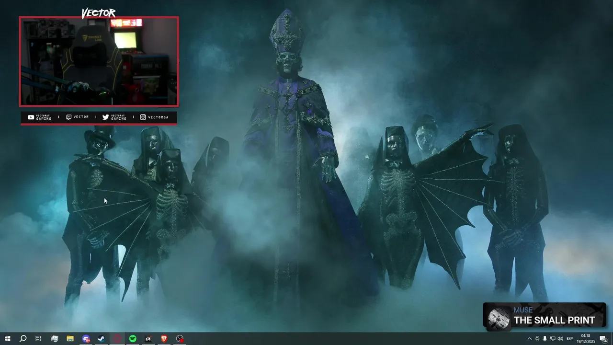Click the VECTOR logo title
This screenshot has width=613, height=345.
point(98,13)
